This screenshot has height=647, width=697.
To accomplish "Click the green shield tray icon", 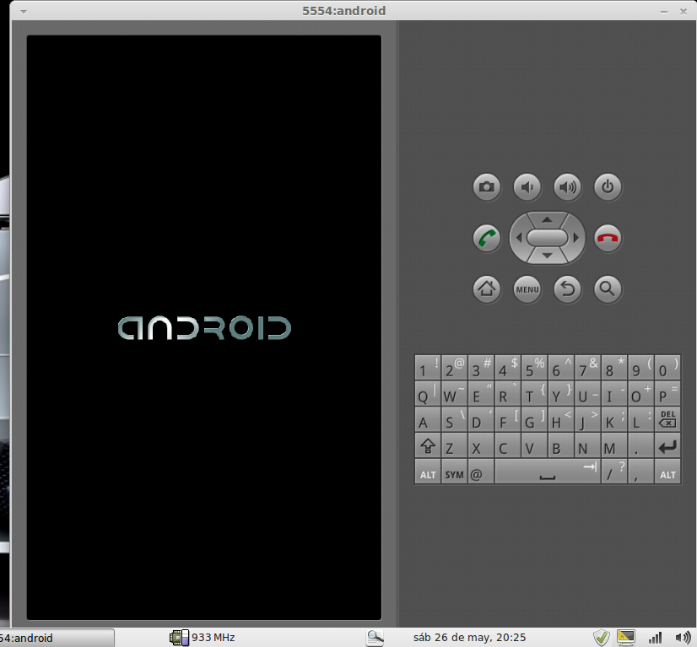I will point(602,638).
